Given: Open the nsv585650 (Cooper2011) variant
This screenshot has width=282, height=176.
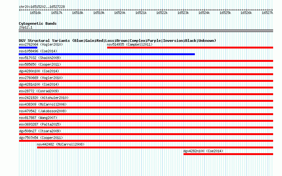Looking at the screenshot, I should tap(40, 64).
